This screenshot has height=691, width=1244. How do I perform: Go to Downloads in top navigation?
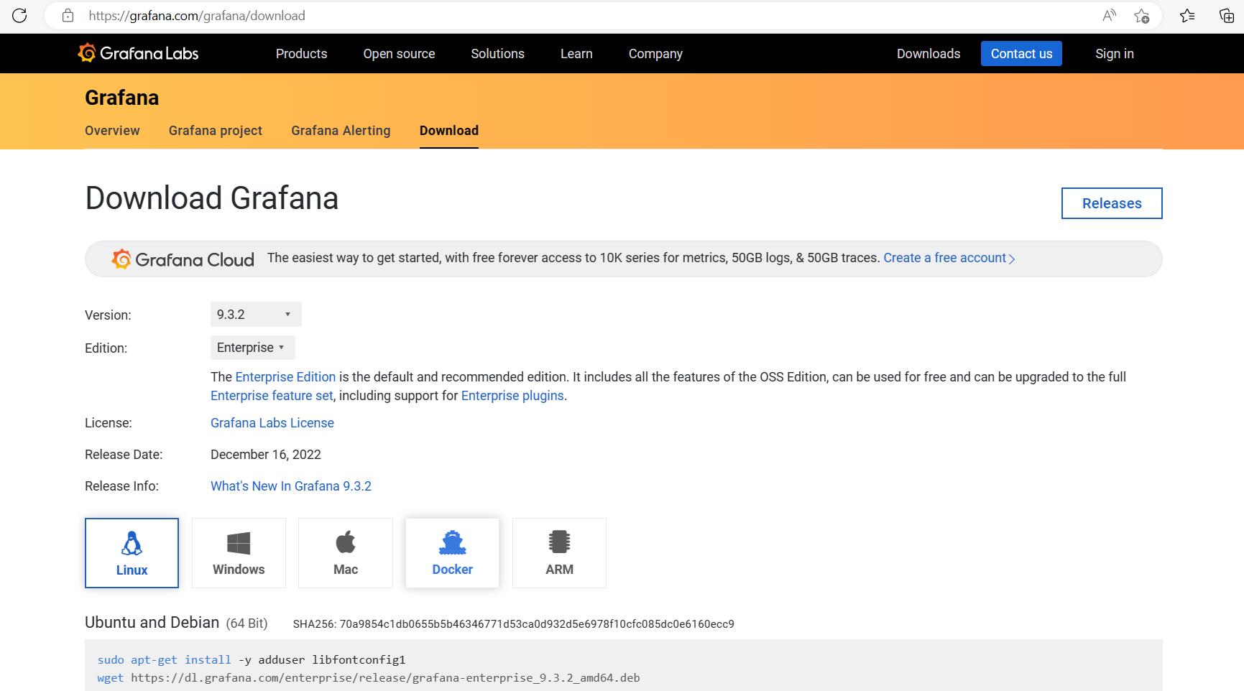[x=929, y=54]
